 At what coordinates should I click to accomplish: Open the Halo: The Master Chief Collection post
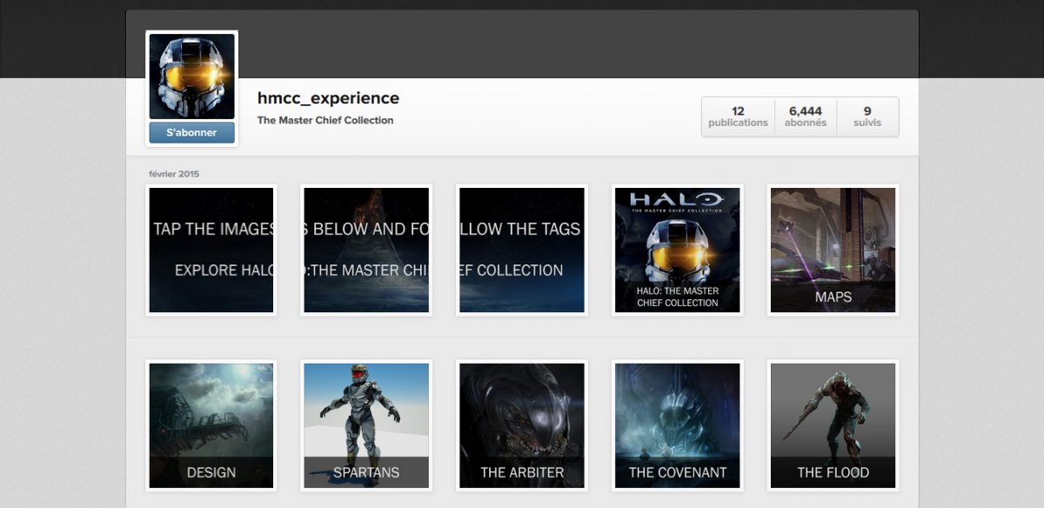677,250
